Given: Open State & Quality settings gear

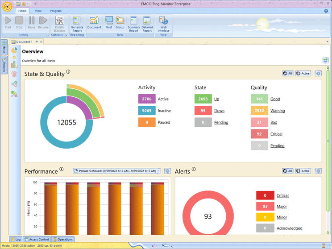Looking at the screenshot, I should (318, 74).
